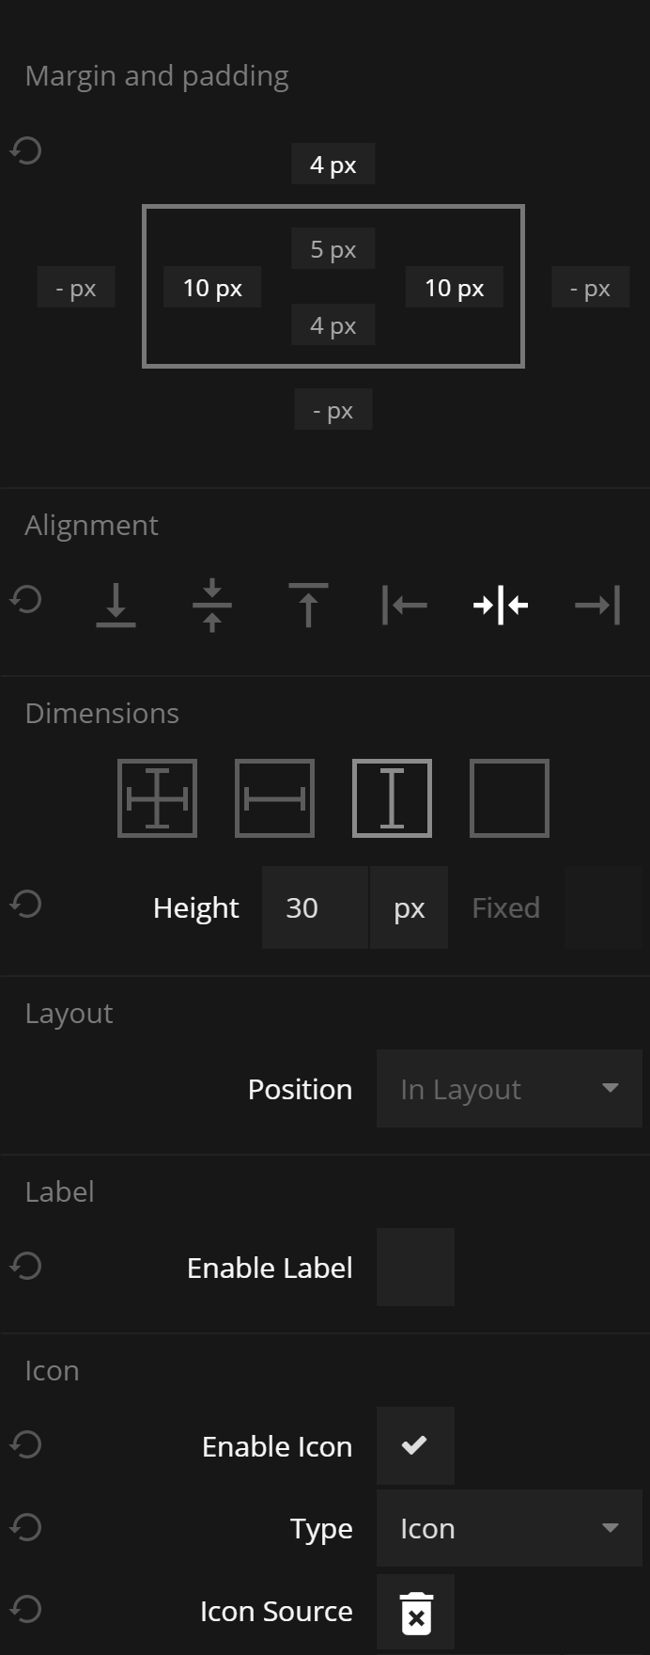Align right edge icon

tap(597, 605)
